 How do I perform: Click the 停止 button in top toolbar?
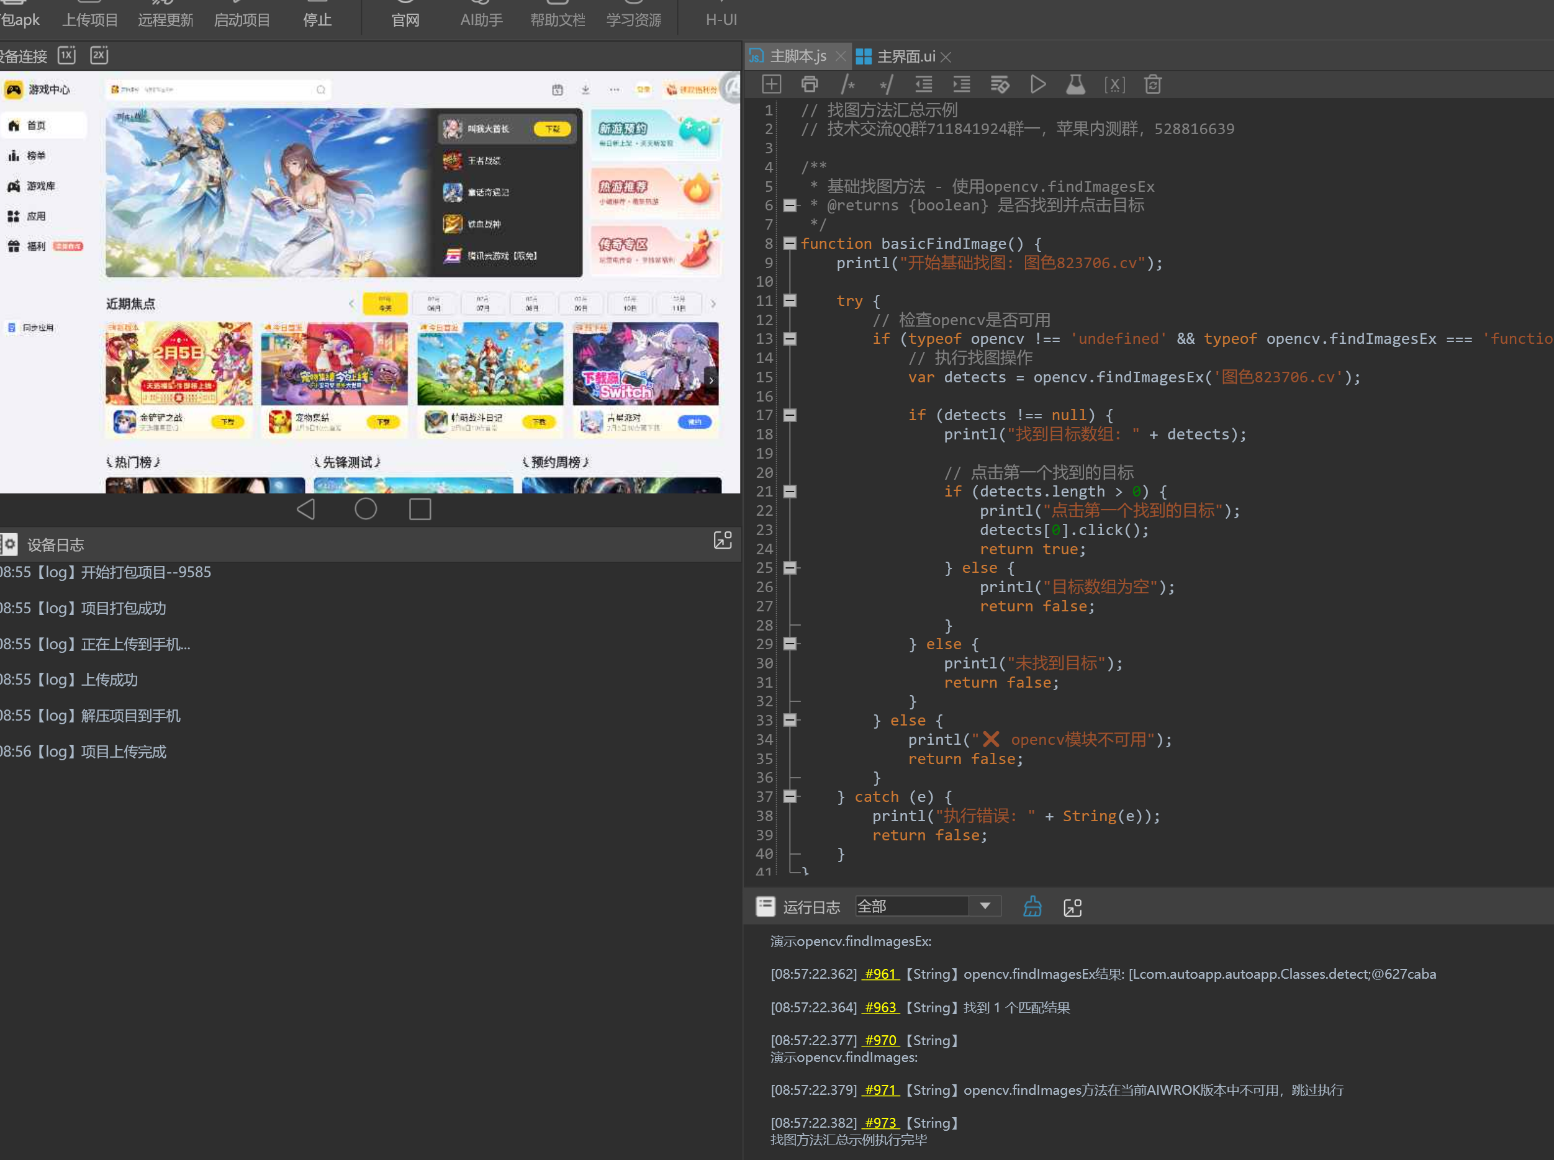317,19
